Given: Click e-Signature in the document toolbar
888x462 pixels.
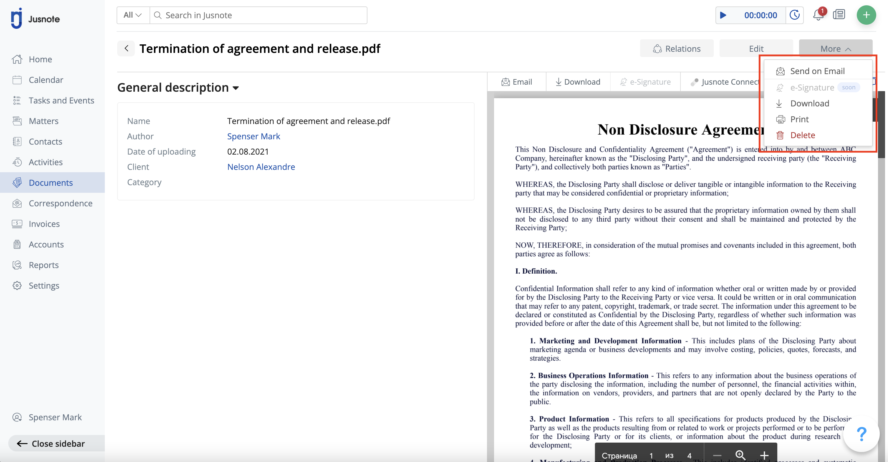Looking at the screenshot, I should [645, 82].
